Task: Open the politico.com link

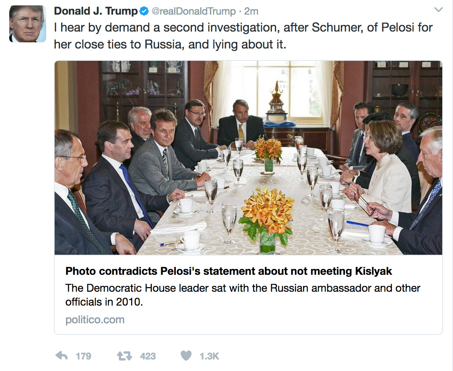Action: tap(94, 319)
